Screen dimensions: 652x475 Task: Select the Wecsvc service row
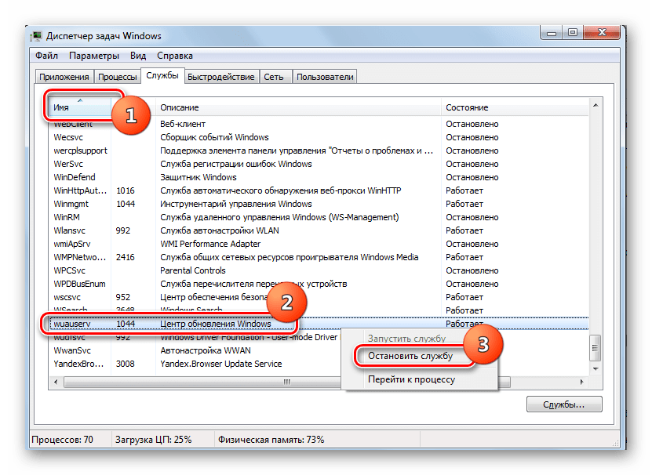coord(319,137)
